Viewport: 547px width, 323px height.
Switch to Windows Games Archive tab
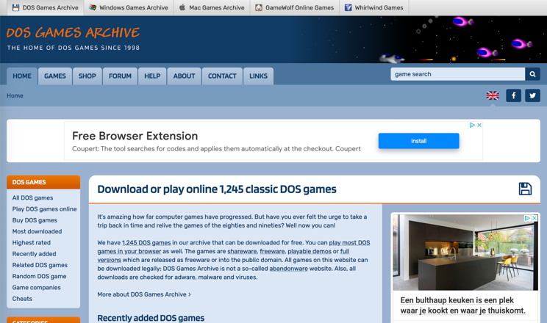pyautogui.click(x=129, y=7)
